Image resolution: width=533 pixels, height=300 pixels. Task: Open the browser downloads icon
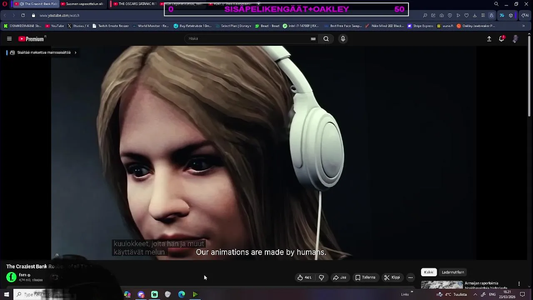click(475, 15)
